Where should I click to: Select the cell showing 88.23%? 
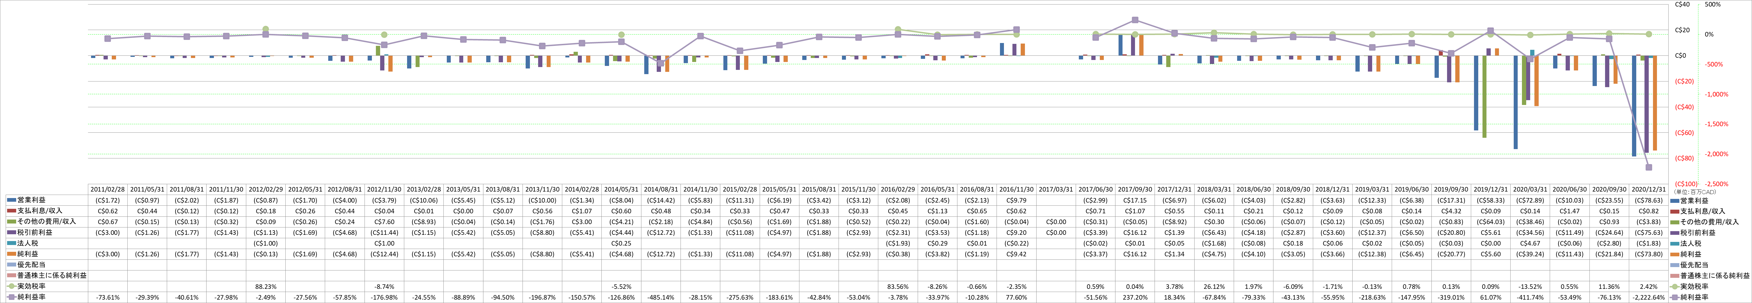pos(266,287)
